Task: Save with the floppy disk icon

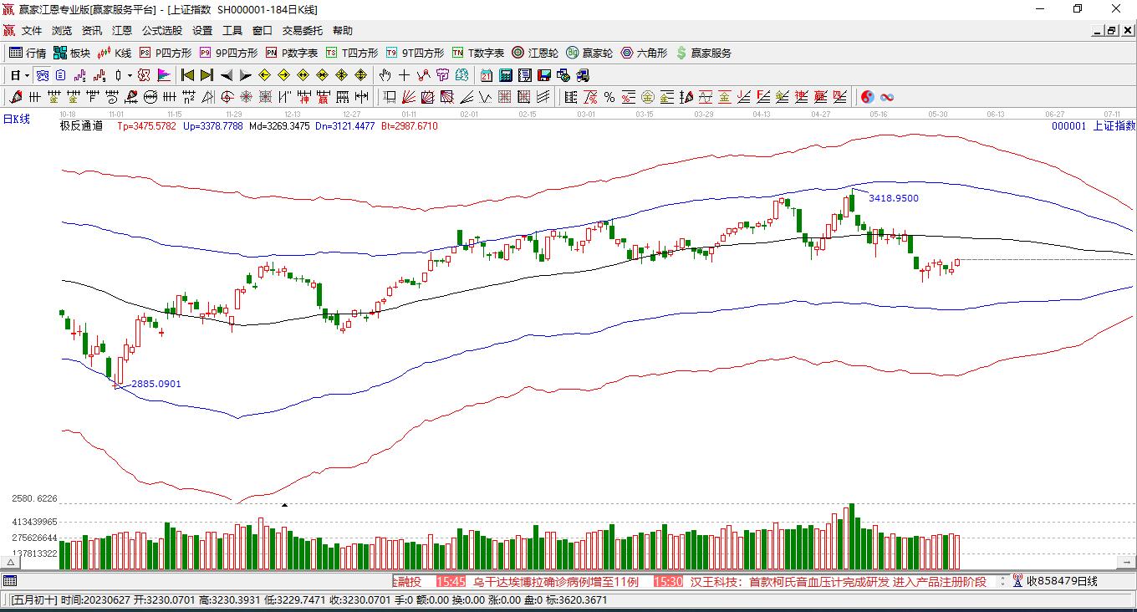Action: click(543, 75)
